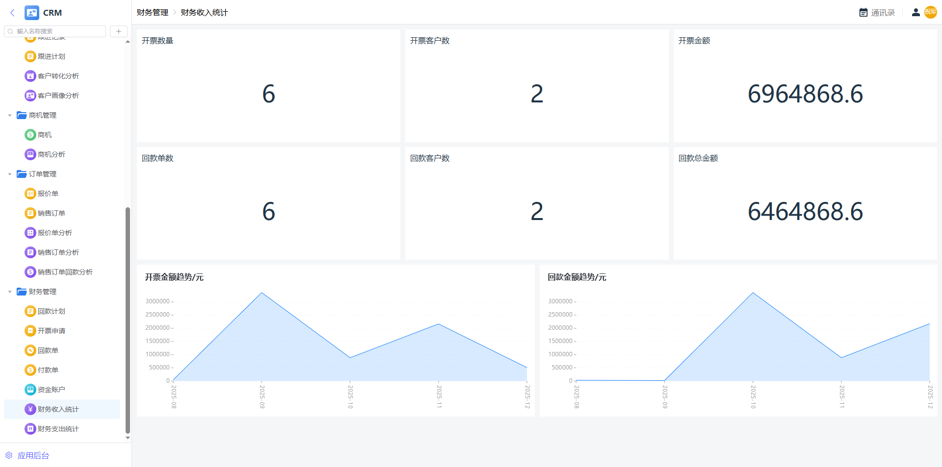Click the 付款单 icon

click(30, 370)
